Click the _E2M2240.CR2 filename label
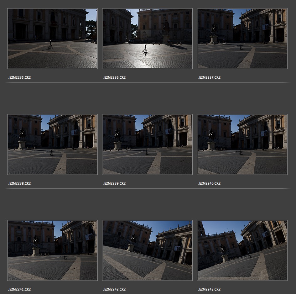Viewport: 296px width, 294px height. click(209, 183)
